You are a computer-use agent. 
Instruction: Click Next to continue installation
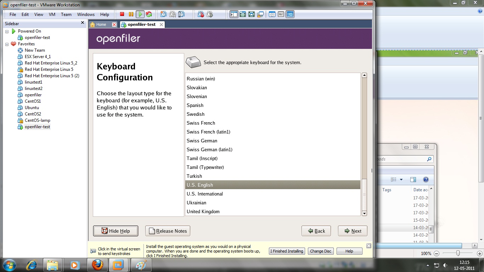(x=353, y=231)
